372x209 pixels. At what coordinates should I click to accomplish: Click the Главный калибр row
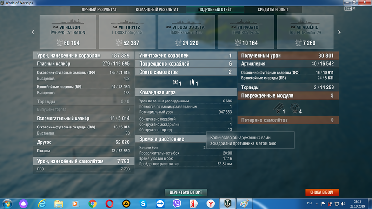pos(84,64)
